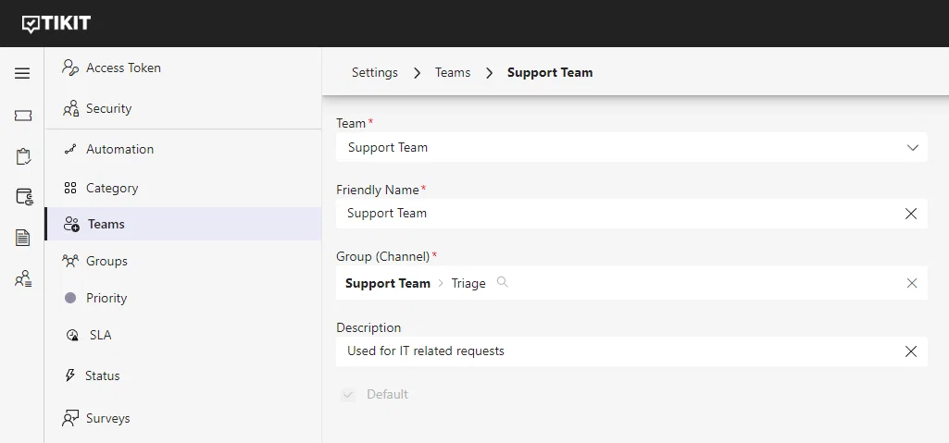Open the calendar database icon in rail
This screenshot has height=443, width=949.
tap(23, 196)
